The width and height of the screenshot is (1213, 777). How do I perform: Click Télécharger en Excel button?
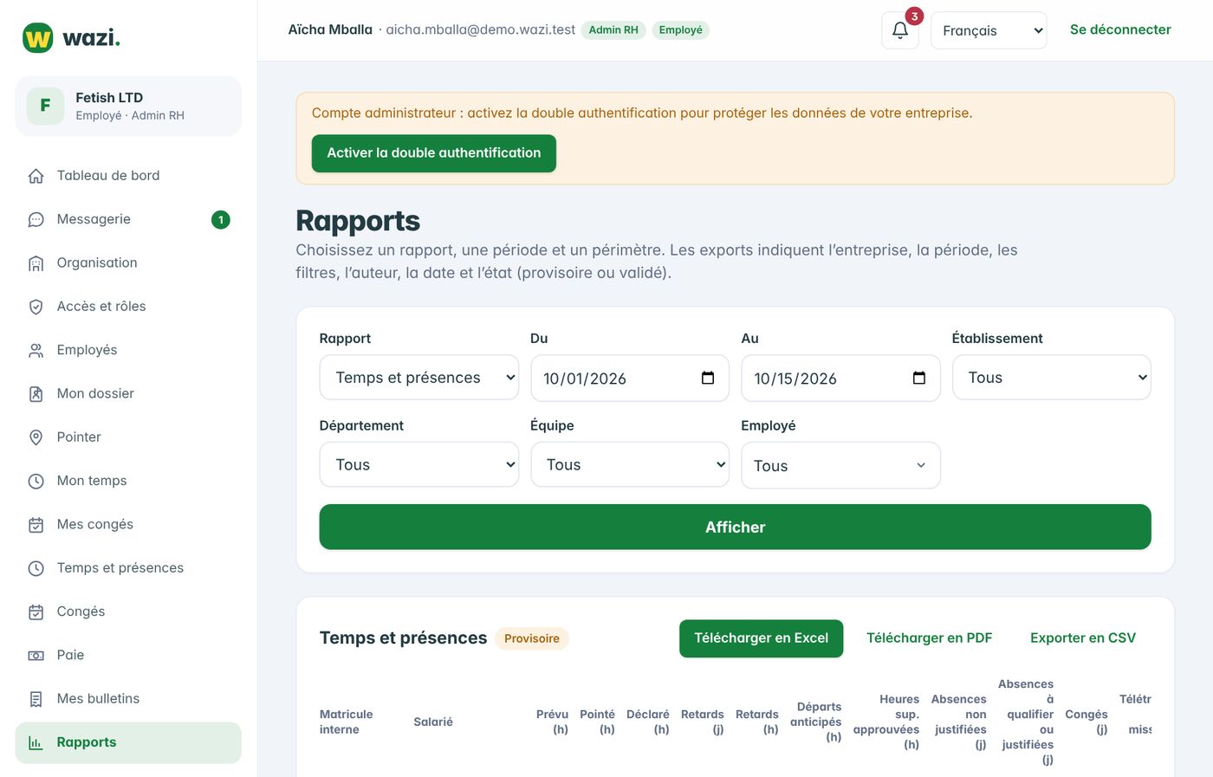(x=762, y=638)
